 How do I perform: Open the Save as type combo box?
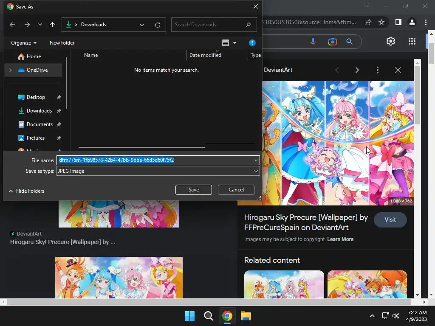158,171
